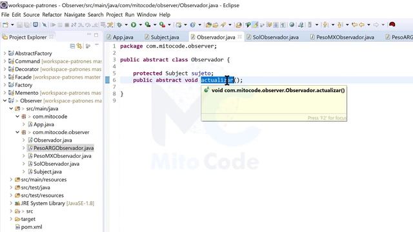Viewport: 413px width, 232px height.
Task: Open the File menu
Action: pos(5,15)
